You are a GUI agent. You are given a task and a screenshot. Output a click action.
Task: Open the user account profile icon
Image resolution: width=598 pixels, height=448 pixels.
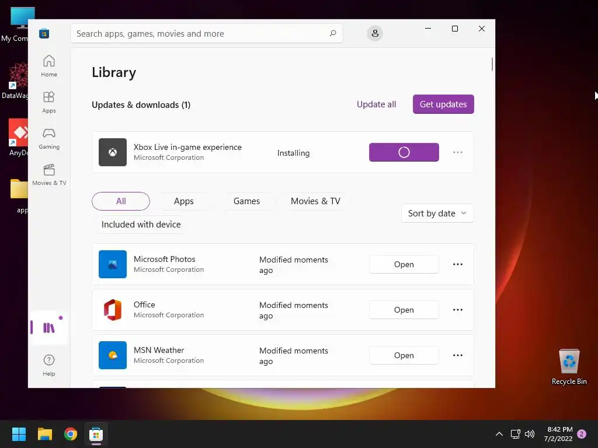[x=375, y=33]
